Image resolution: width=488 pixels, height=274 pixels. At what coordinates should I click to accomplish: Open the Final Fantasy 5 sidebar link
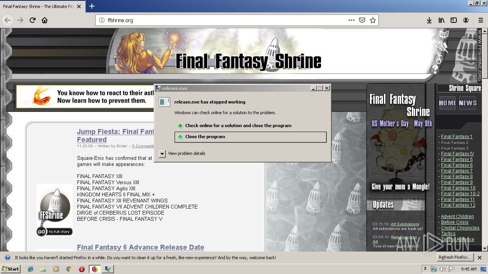(457, 159)
